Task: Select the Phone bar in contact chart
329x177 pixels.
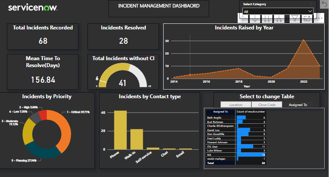Action: point(120,130)
